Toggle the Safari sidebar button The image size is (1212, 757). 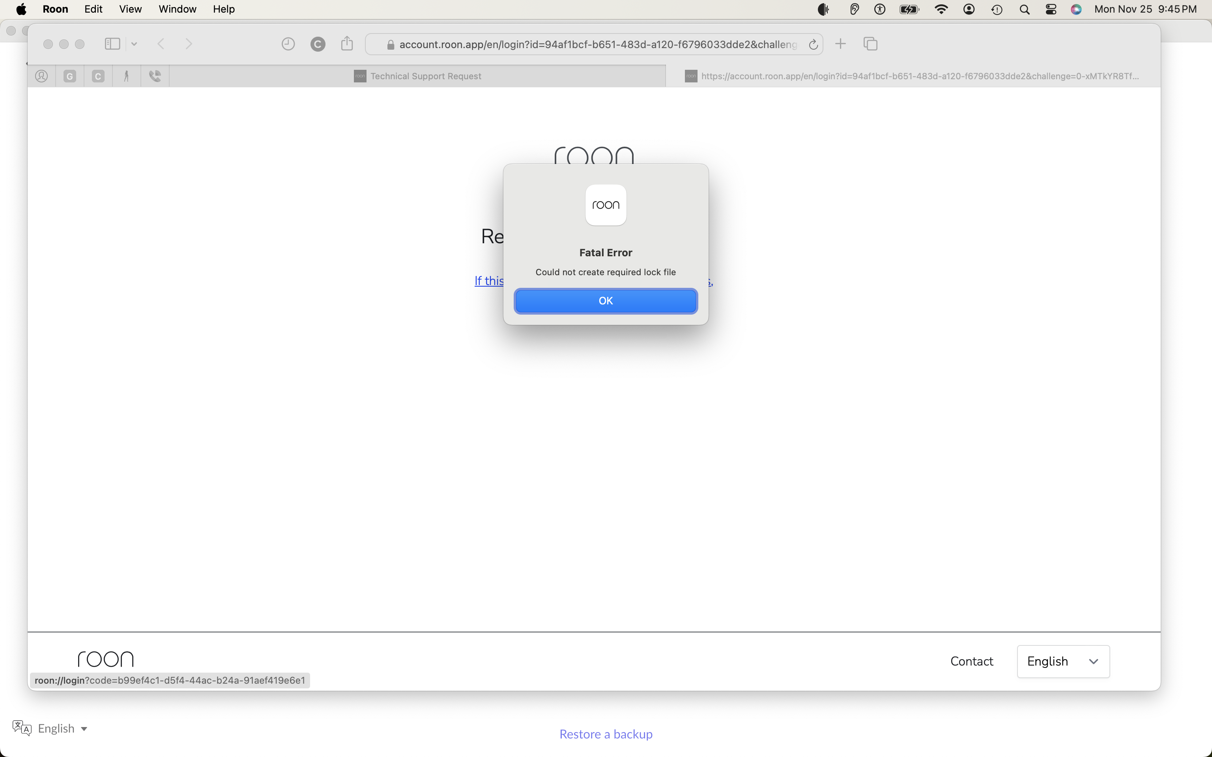click(x=112, y=44)
